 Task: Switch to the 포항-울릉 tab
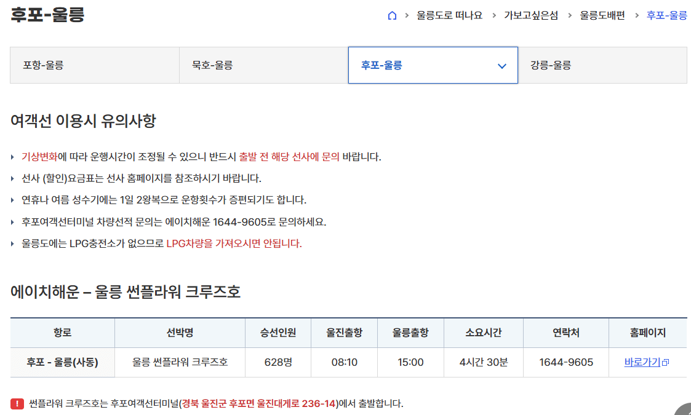[95, 65]
